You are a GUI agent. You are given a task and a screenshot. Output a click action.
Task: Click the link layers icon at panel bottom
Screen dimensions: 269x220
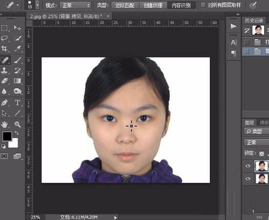pyautogui.click(x=259, y=217)
